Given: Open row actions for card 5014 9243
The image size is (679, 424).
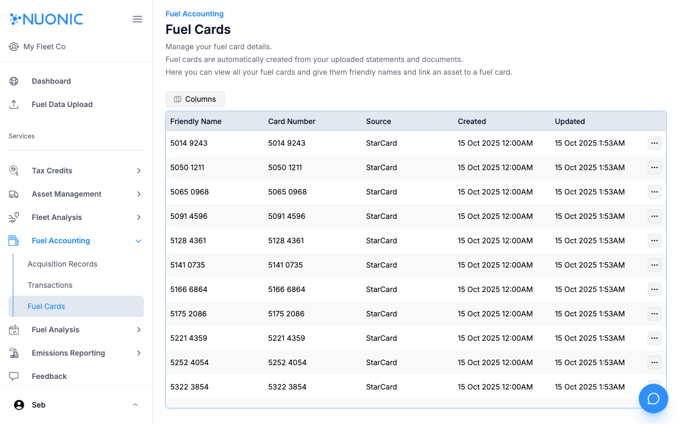Looking at the screenshot, I should [x=655, y=143].
